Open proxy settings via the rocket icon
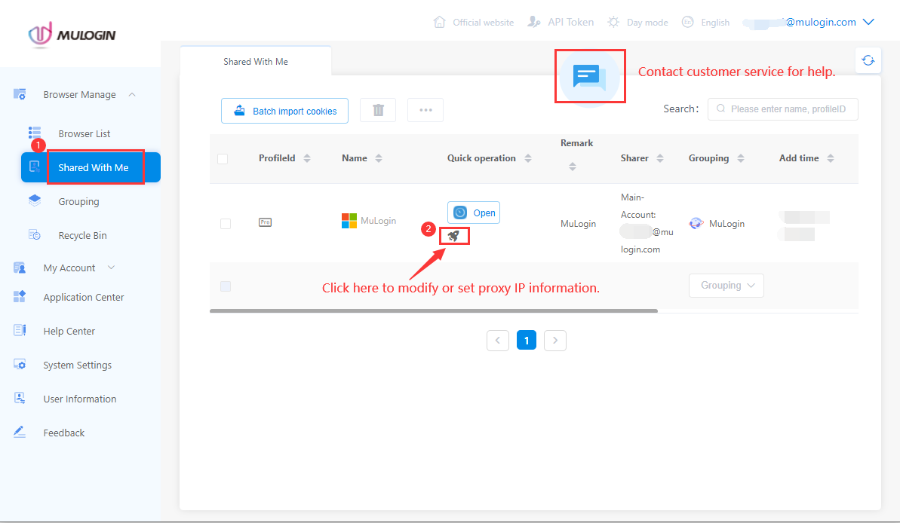The width and height of the screenshot is (900, 523). pyautogui.click(x=453, y=235)
